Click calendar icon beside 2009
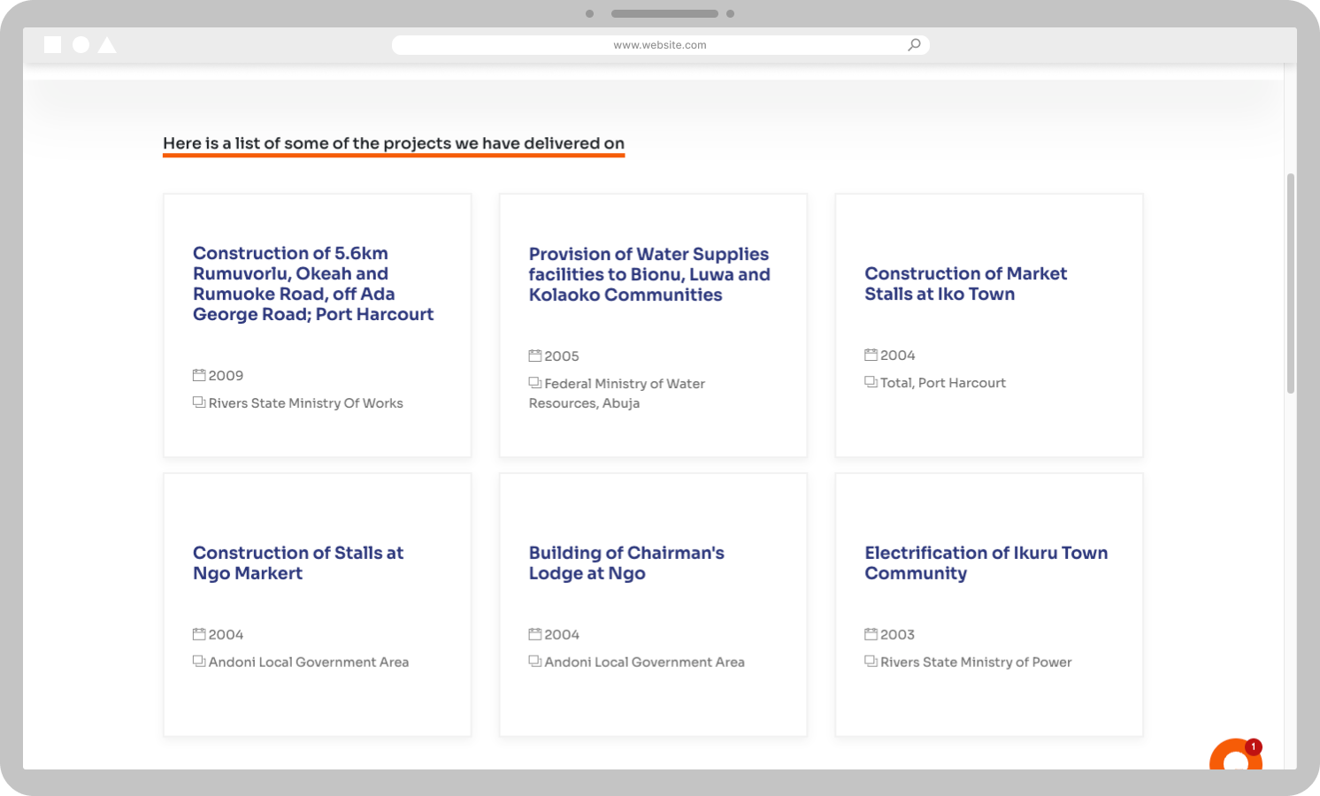1320x796 pixels. 199,375
